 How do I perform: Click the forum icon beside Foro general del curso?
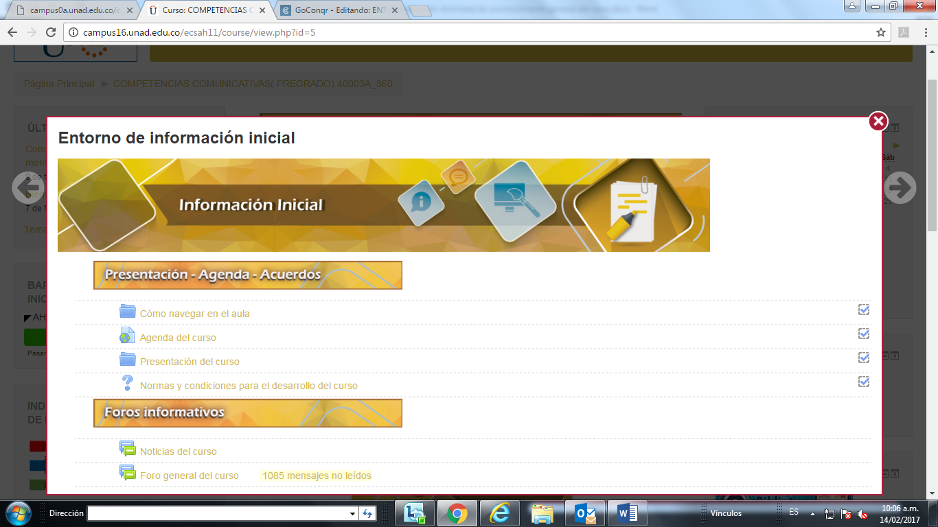[128, 473]
